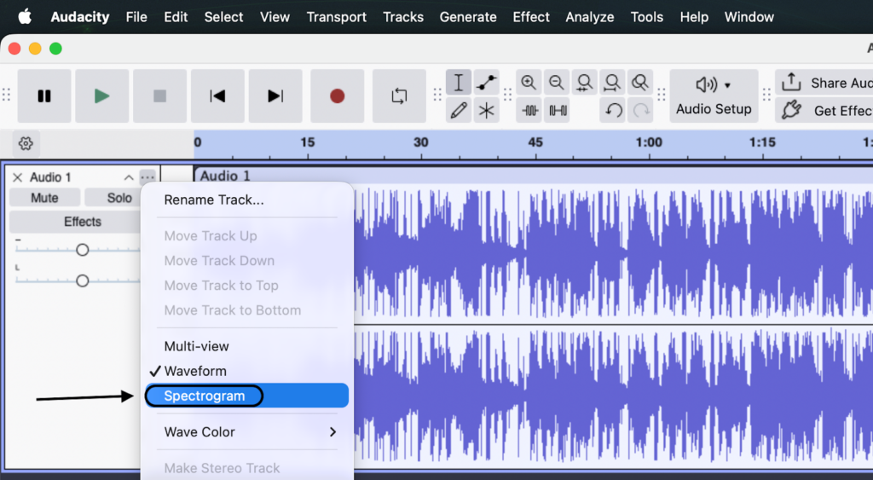Click the Effects button on track
The width and height of the screenshot is (873, 480).
(82, 222)
